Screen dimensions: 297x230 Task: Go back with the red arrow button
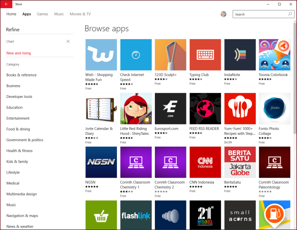coord(6,4)
